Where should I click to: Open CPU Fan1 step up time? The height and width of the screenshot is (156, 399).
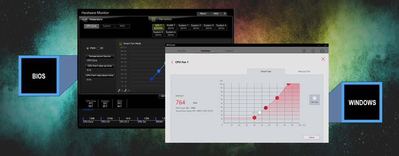(100, 66)
